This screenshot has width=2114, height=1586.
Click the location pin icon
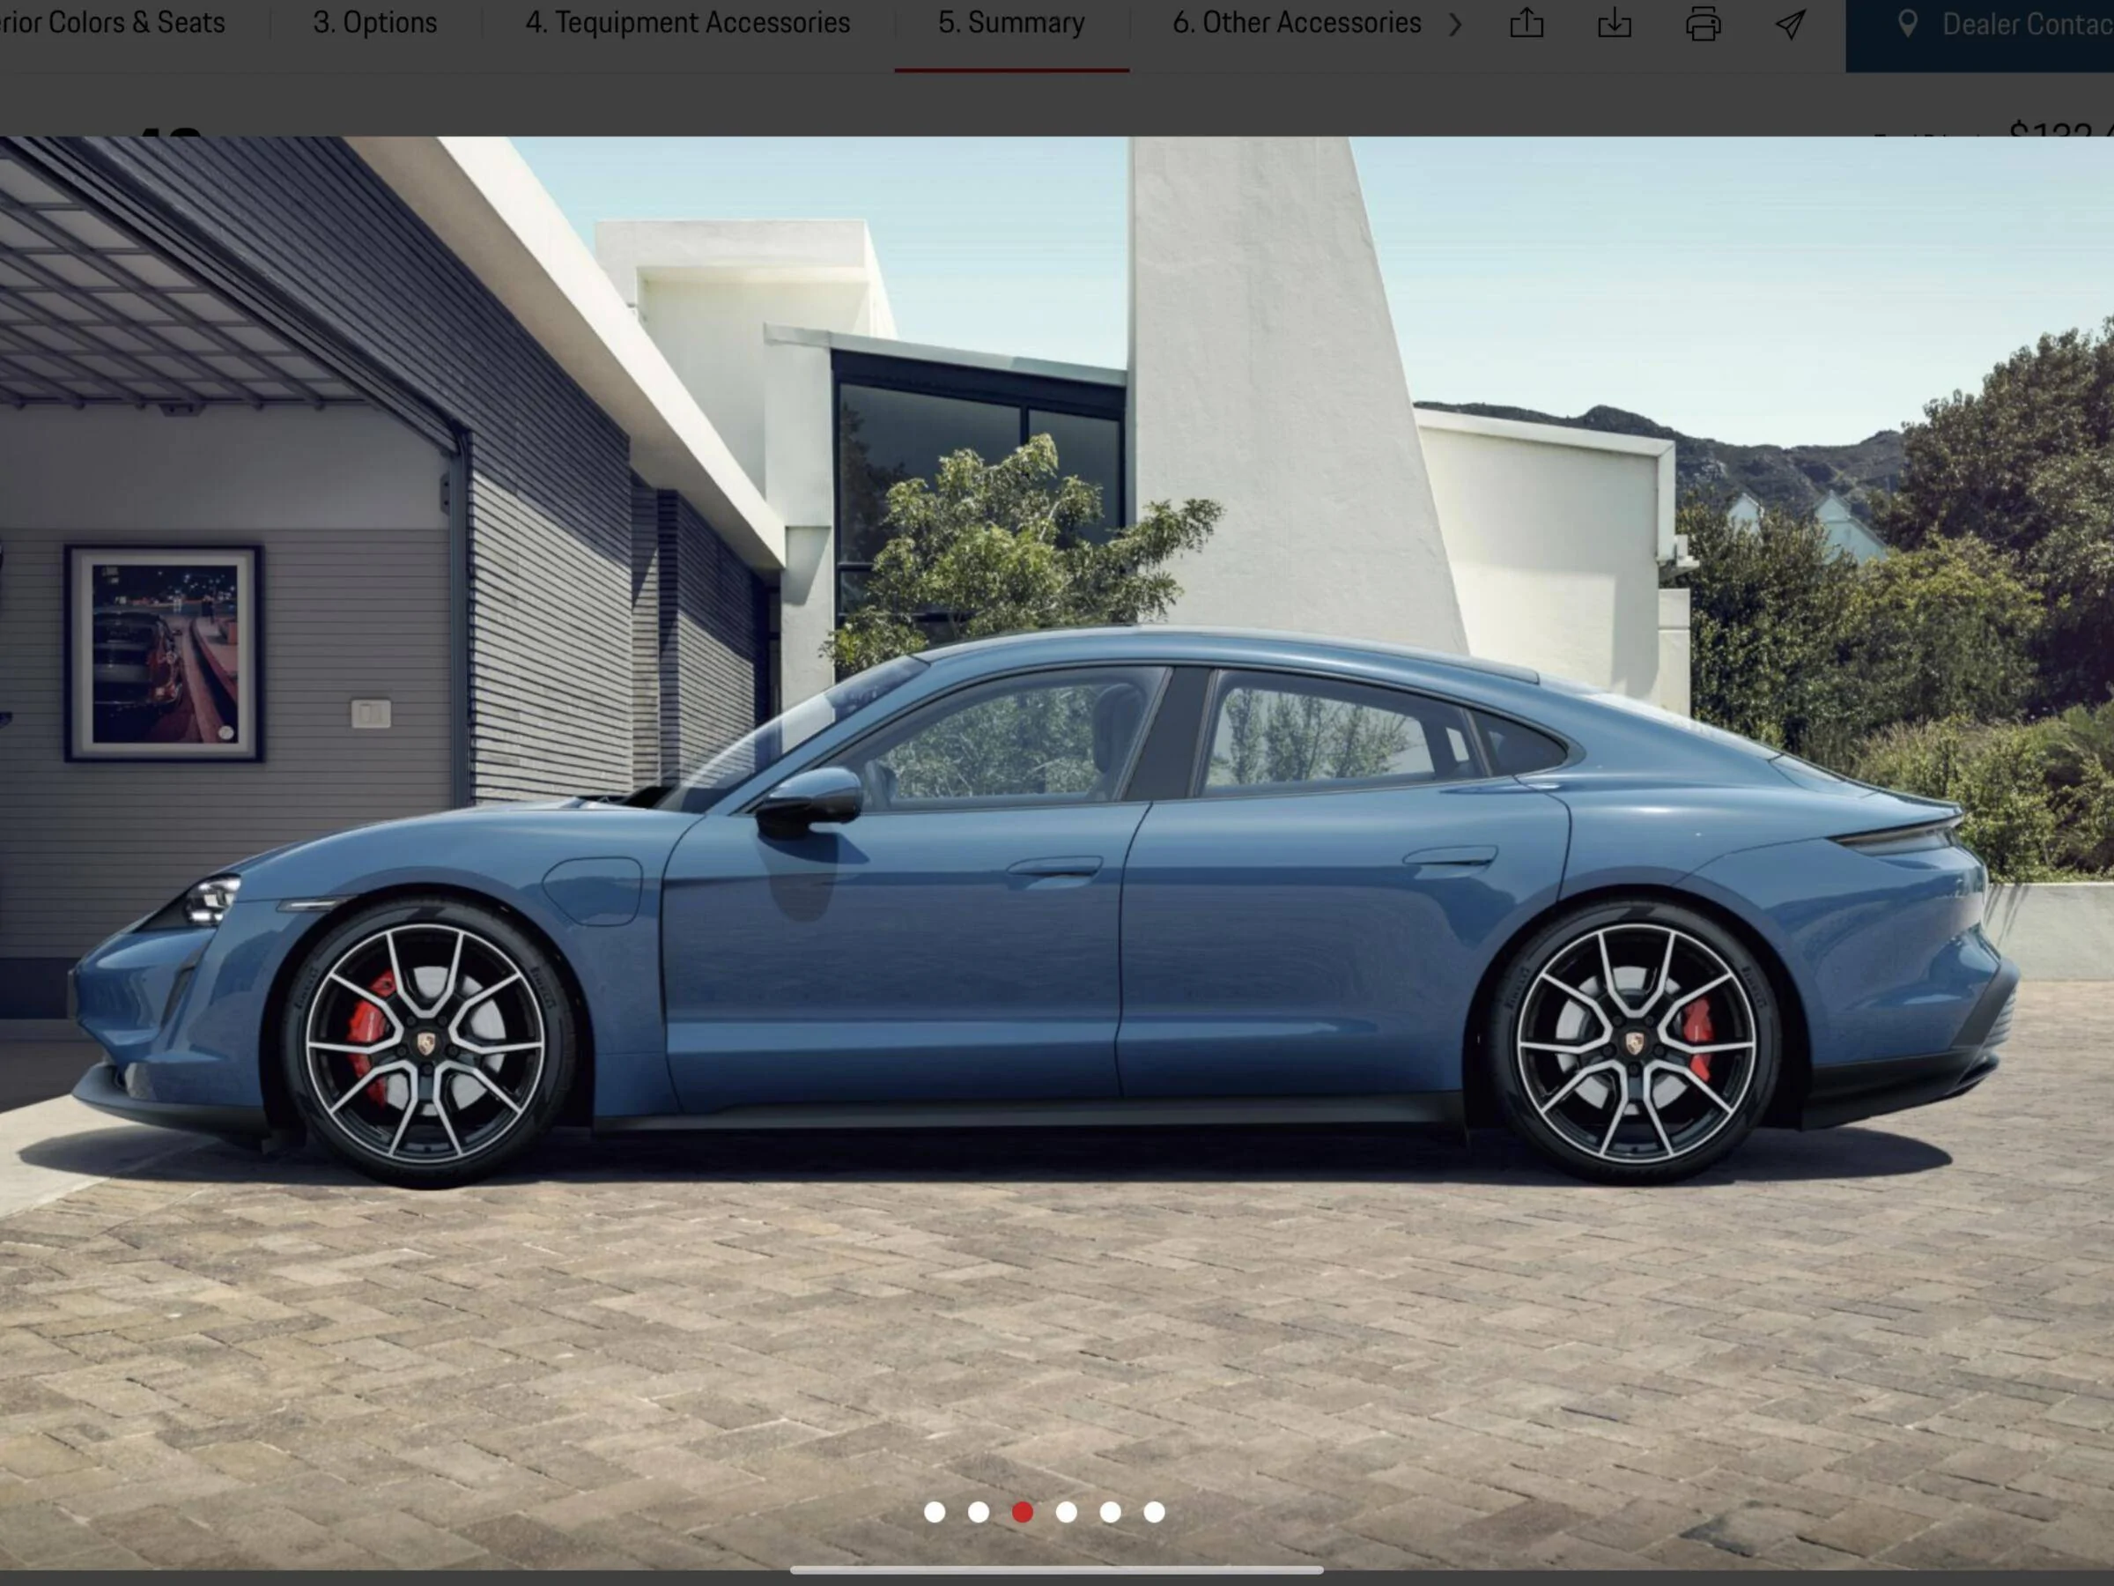pos(1907,24)
